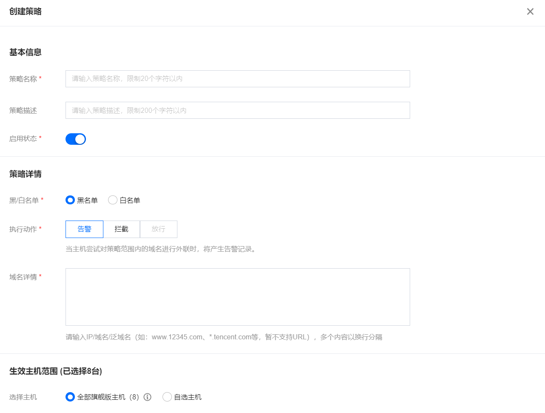Click the greyed-out 放行 action
Screen dimensions: 545x413
[158, 229]
